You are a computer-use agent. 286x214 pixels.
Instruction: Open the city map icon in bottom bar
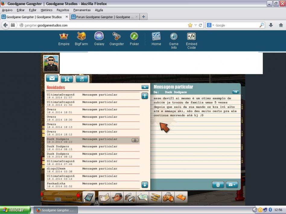tap(143, 197)
